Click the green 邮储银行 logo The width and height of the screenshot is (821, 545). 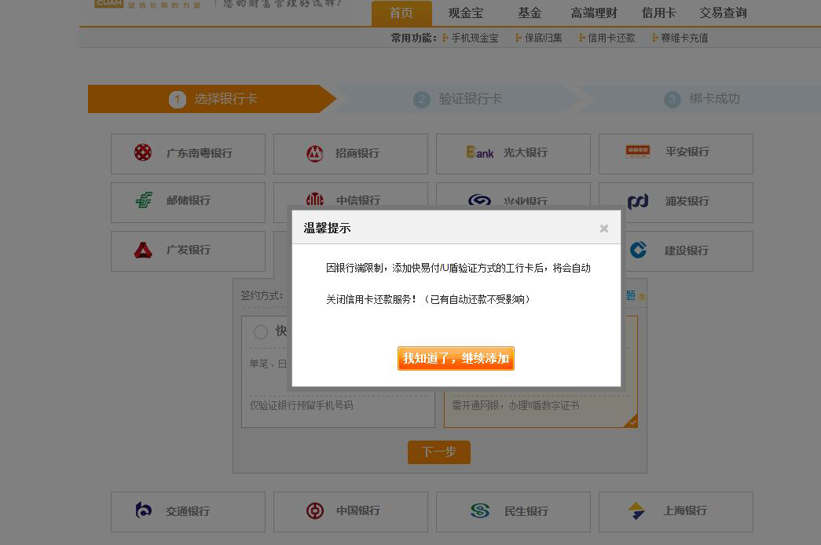click(144, 200)
